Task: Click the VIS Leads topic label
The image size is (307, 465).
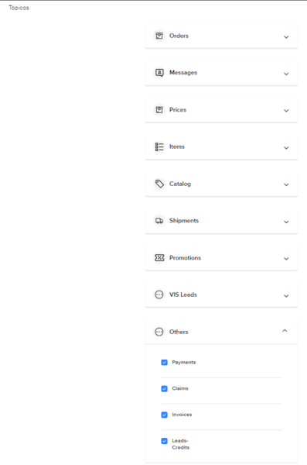Action: [x=183, y=294]
